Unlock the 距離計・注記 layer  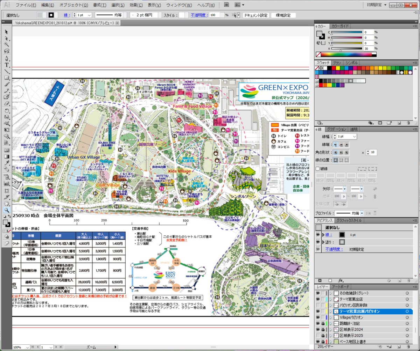coord(323,323)
